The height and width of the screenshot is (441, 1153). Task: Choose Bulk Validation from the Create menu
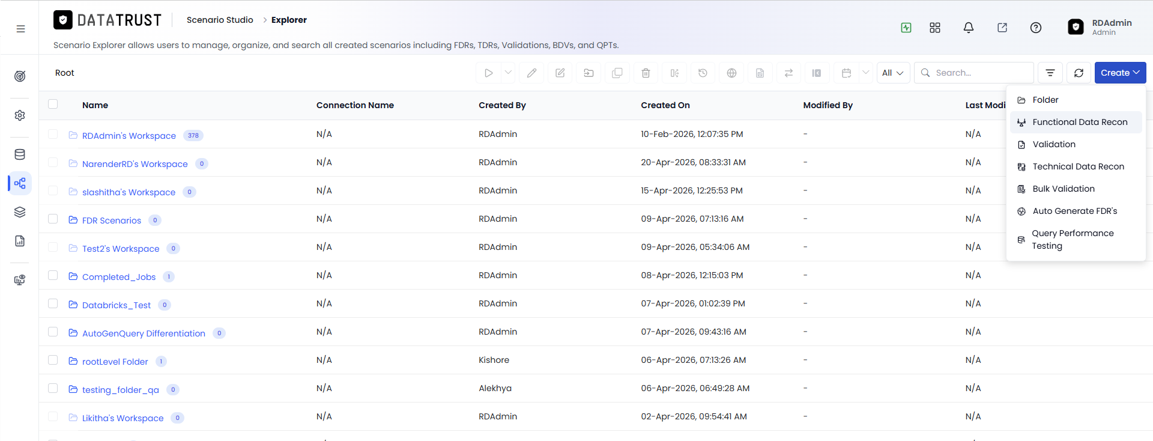point(1076,189)
